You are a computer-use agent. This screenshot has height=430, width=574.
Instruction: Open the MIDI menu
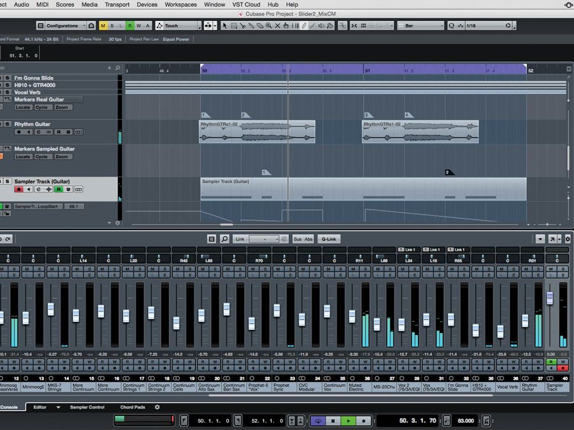tap(43, 4)
